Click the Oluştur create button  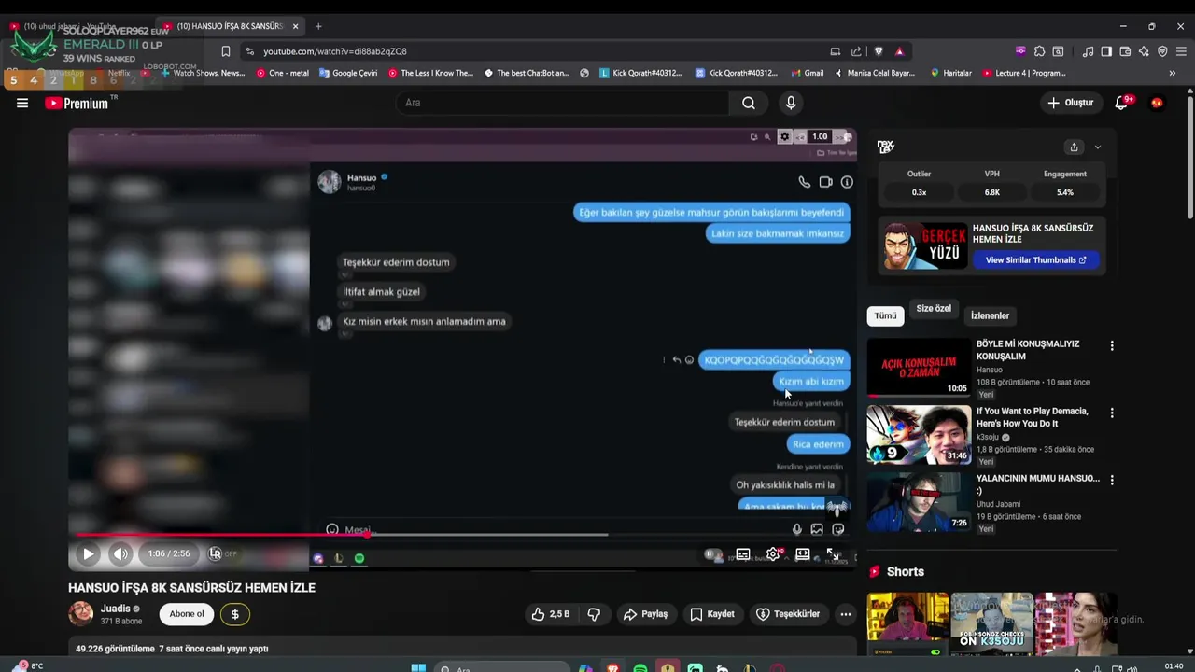tap(1070, 103)
